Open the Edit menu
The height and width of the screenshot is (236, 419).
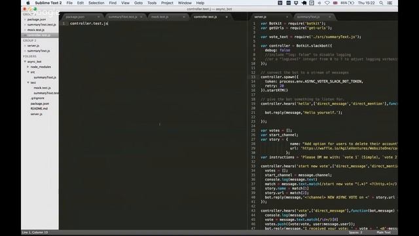(81, 3)
